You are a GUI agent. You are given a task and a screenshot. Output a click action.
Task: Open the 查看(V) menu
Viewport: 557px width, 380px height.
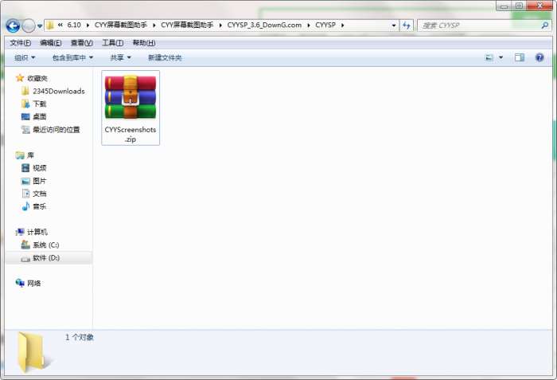point(82,43)
